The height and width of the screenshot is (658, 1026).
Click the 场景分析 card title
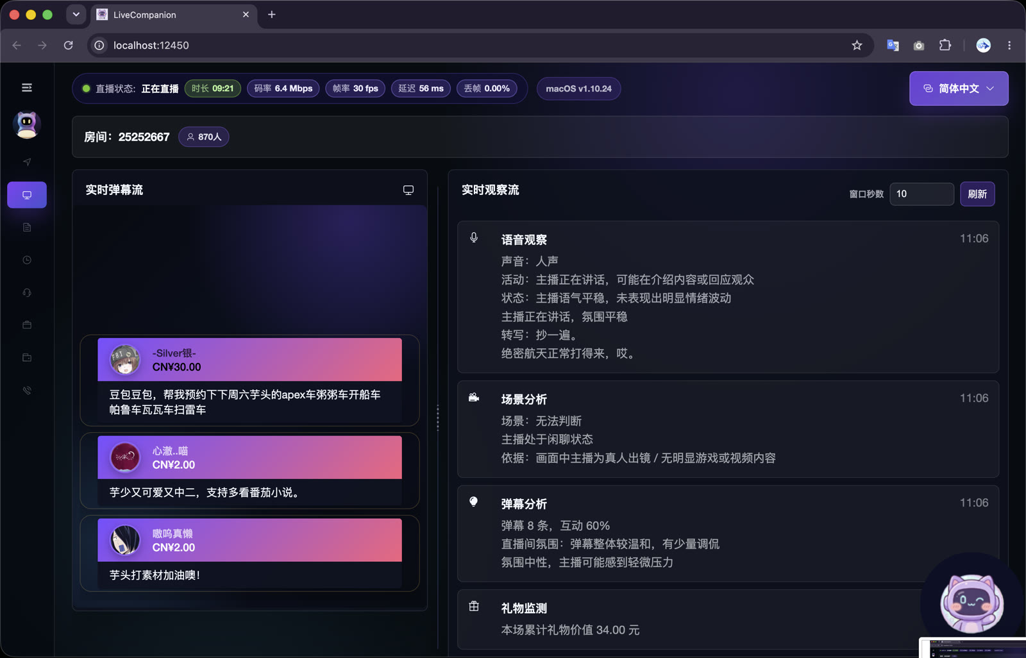click(x=524, y=400)
